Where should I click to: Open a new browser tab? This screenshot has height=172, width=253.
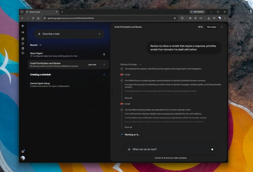coord(62,12)
